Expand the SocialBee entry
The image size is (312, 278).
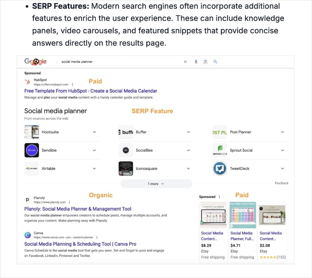tap(189, 150)
